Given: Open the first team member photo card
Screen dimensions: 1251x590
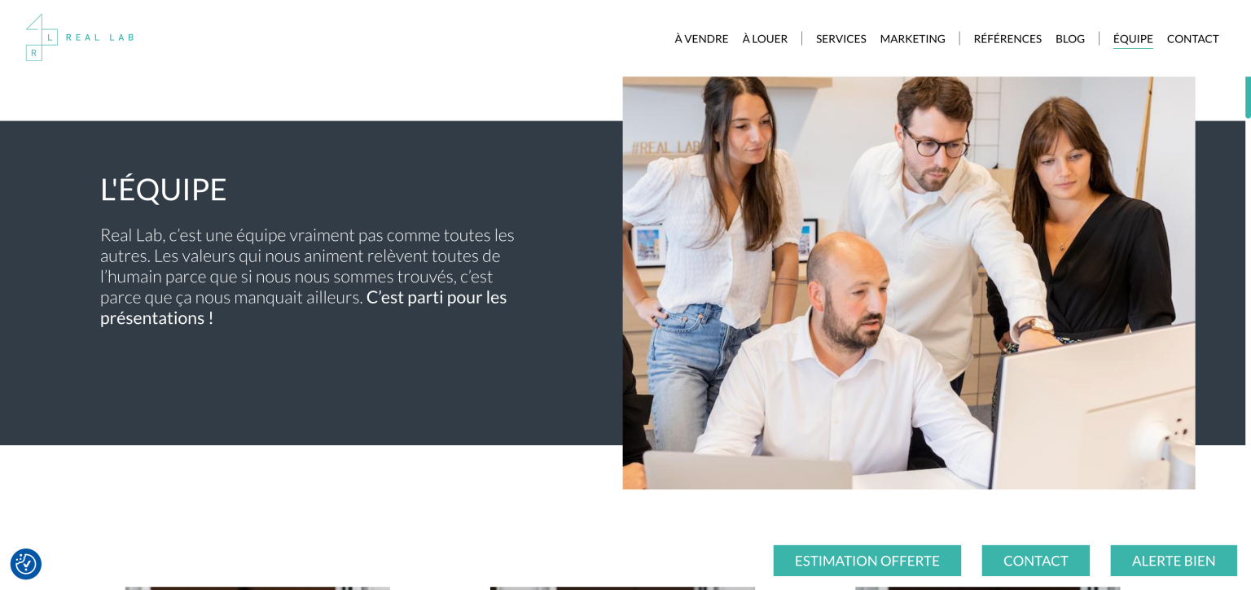Looking at the screenshot, I should click(257, 588).
